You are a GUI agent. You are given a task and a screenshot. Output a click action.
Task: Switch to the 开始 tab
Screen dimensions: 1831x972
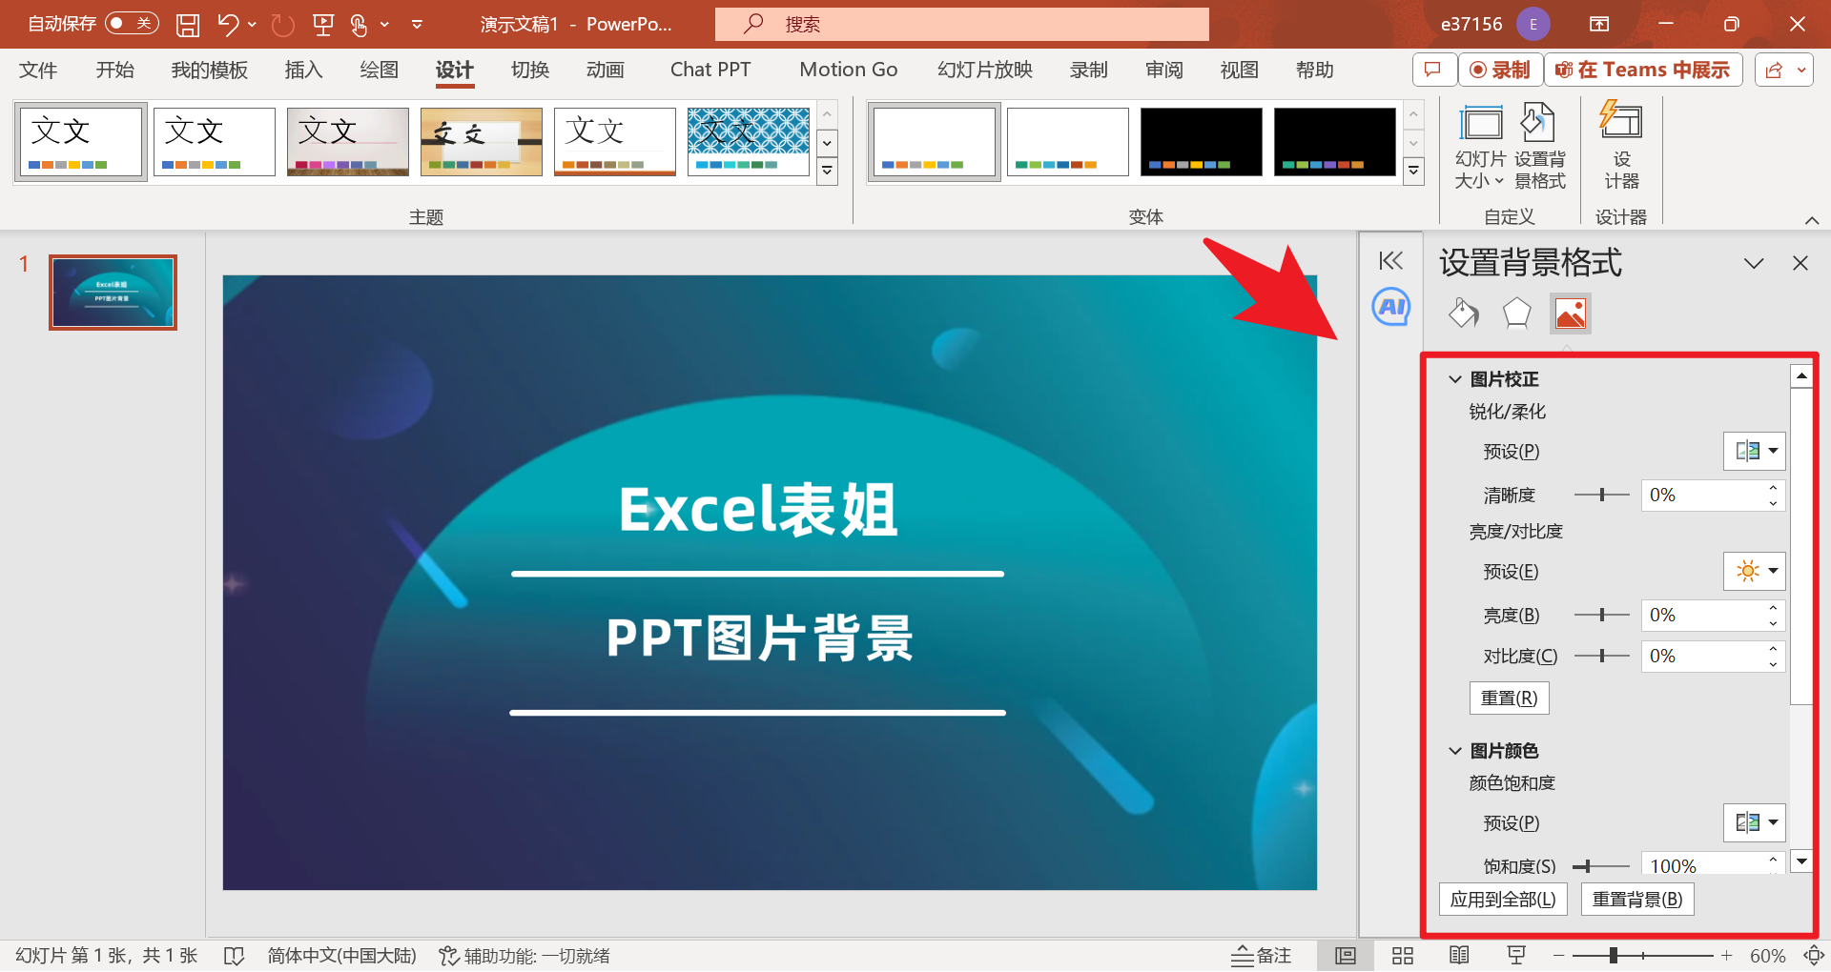[x=114, y=70]
